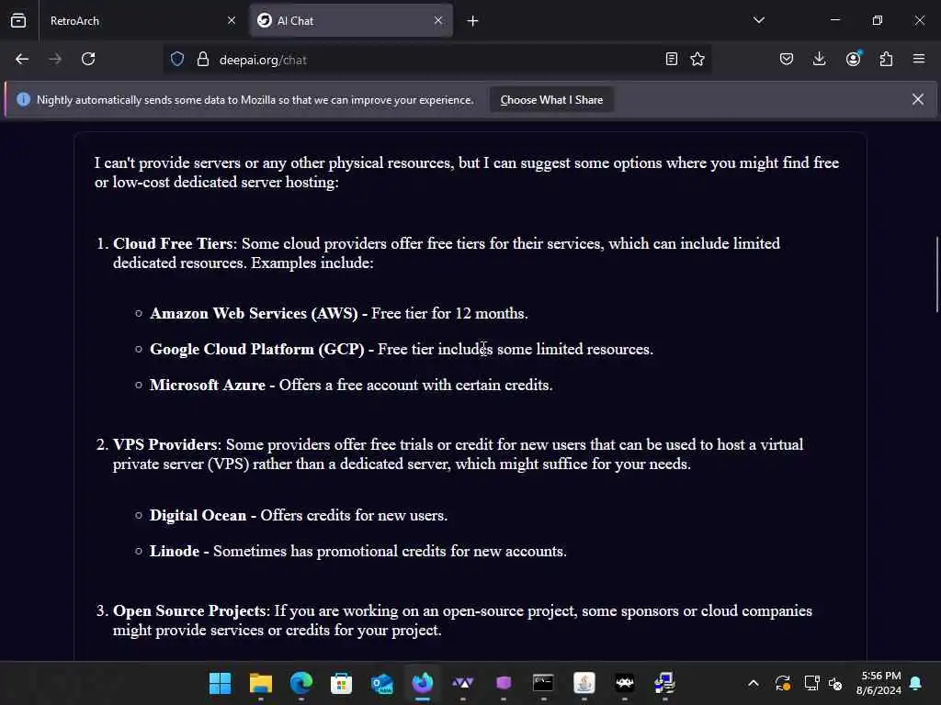Open a new browser tab
Image resolution: width=941 pixels, height=705 pixels.
click(473, 21)
